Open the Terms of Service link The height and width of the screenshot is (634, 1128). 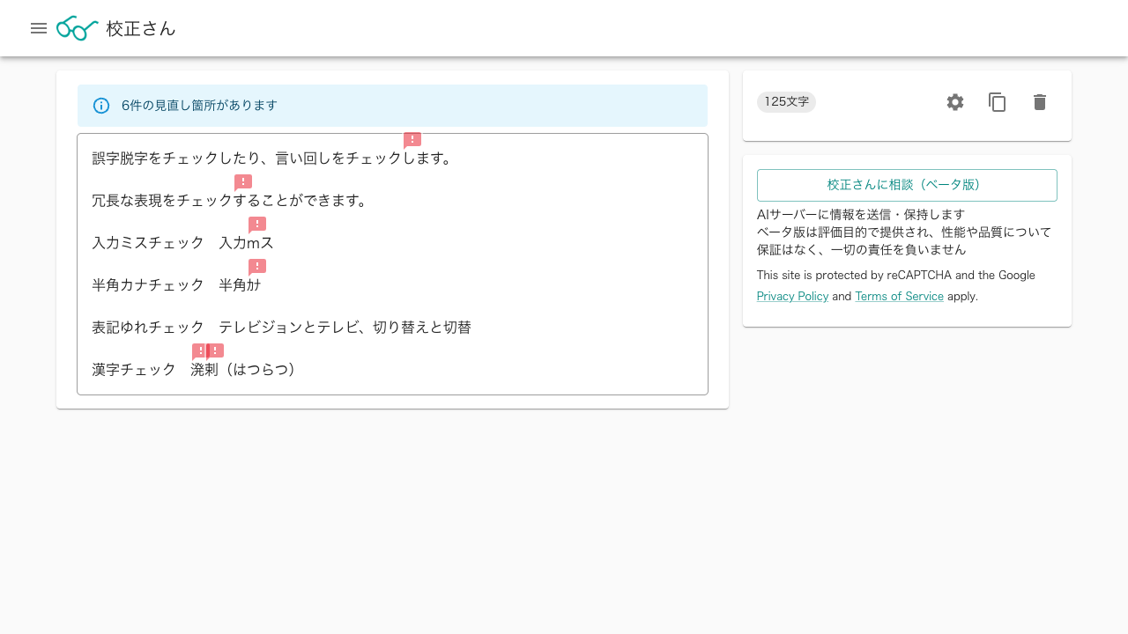coord(899,296)
